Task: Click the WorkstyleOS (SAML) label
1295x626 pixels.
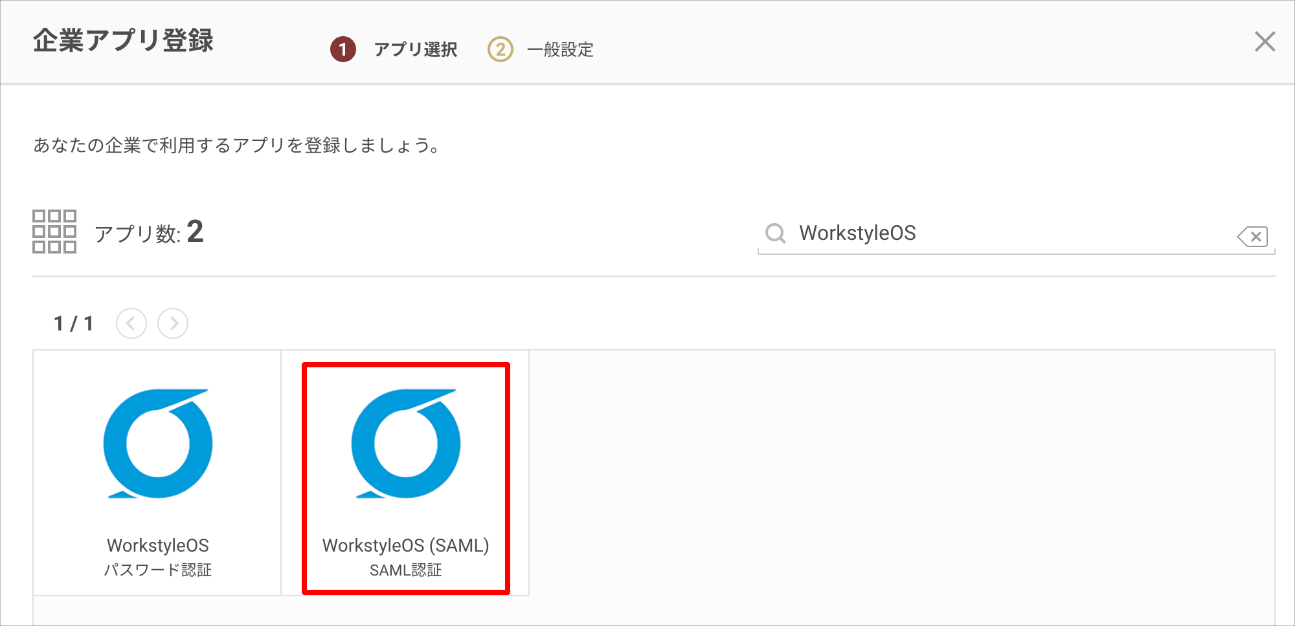Action: click(406, 545)
